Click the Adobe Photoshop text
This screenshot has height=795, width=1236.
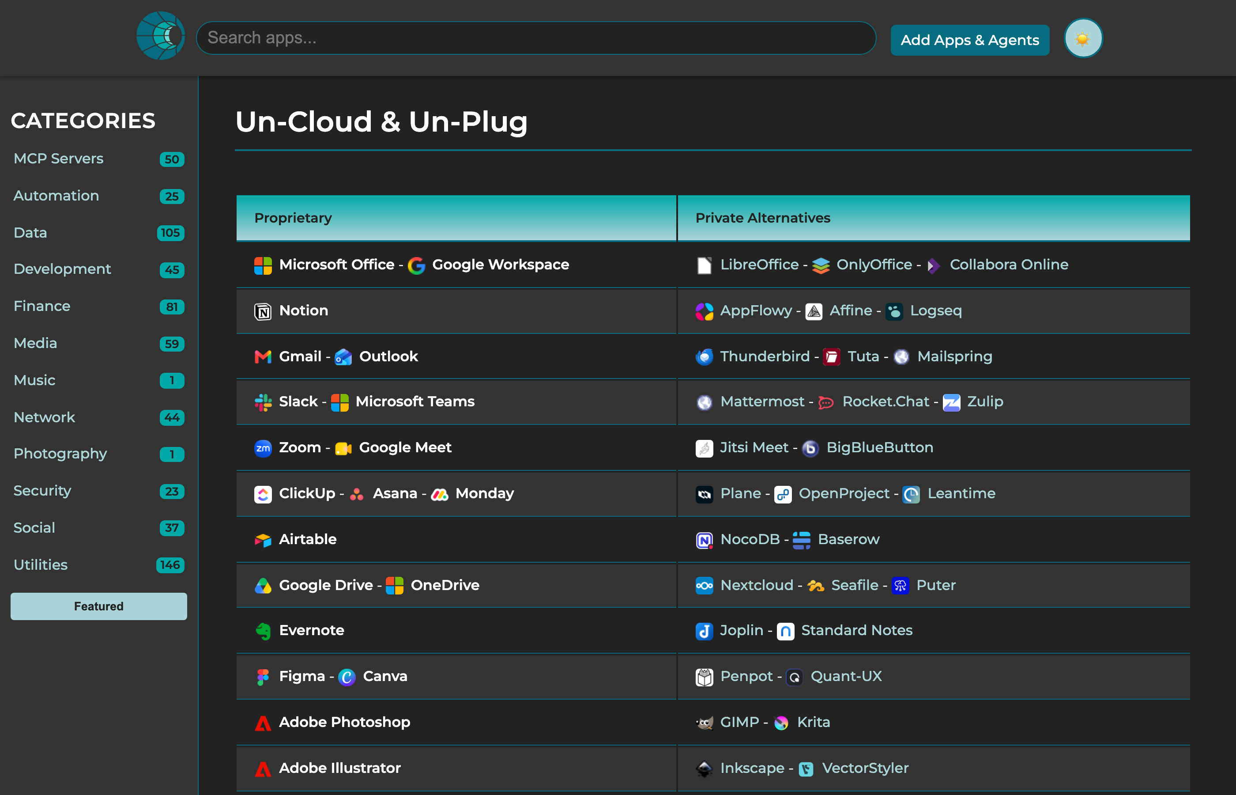[x=345, y=722]
